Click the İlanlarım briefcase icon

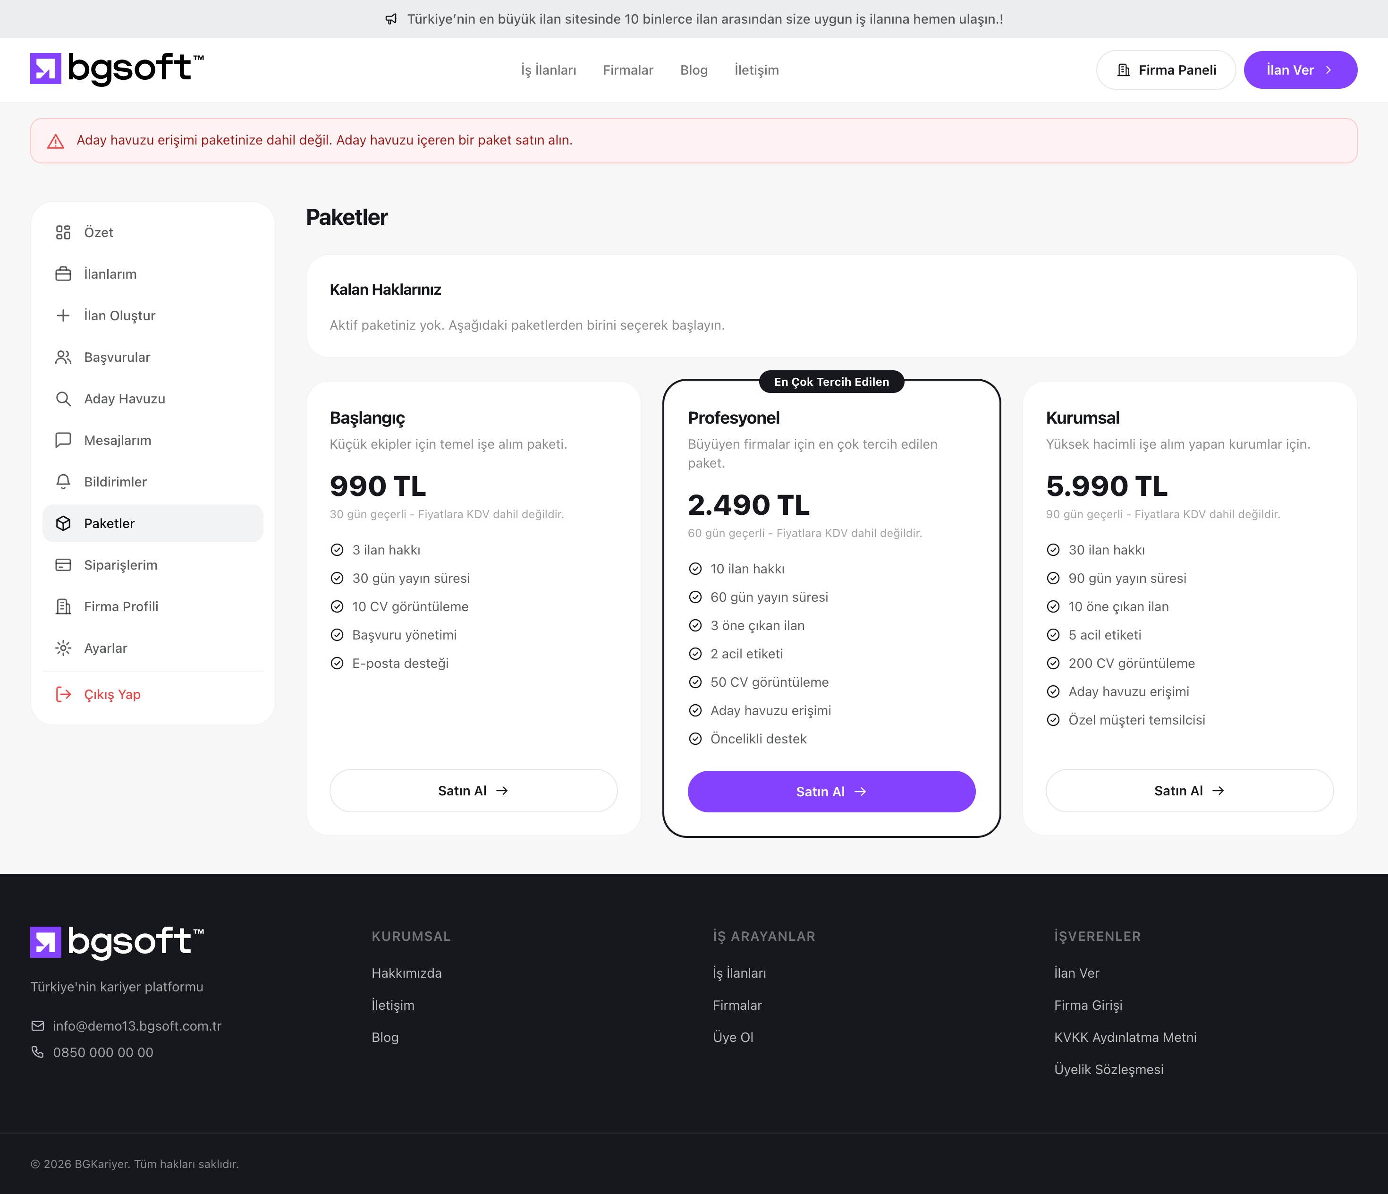[63, 274]
